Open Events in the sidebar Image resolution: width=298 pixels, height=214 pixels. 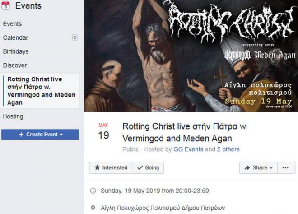(x=12, y=24)
